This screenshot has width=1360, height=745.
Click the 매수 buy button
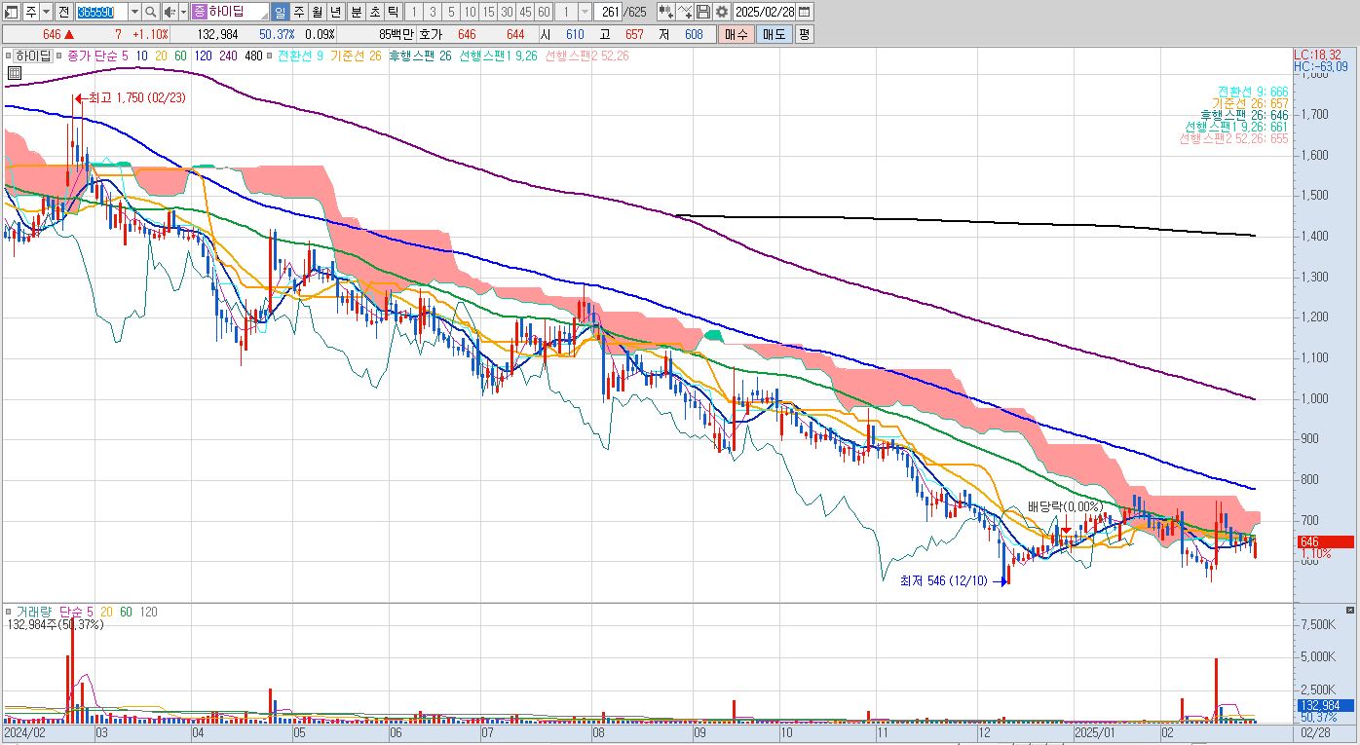[736, 34]
